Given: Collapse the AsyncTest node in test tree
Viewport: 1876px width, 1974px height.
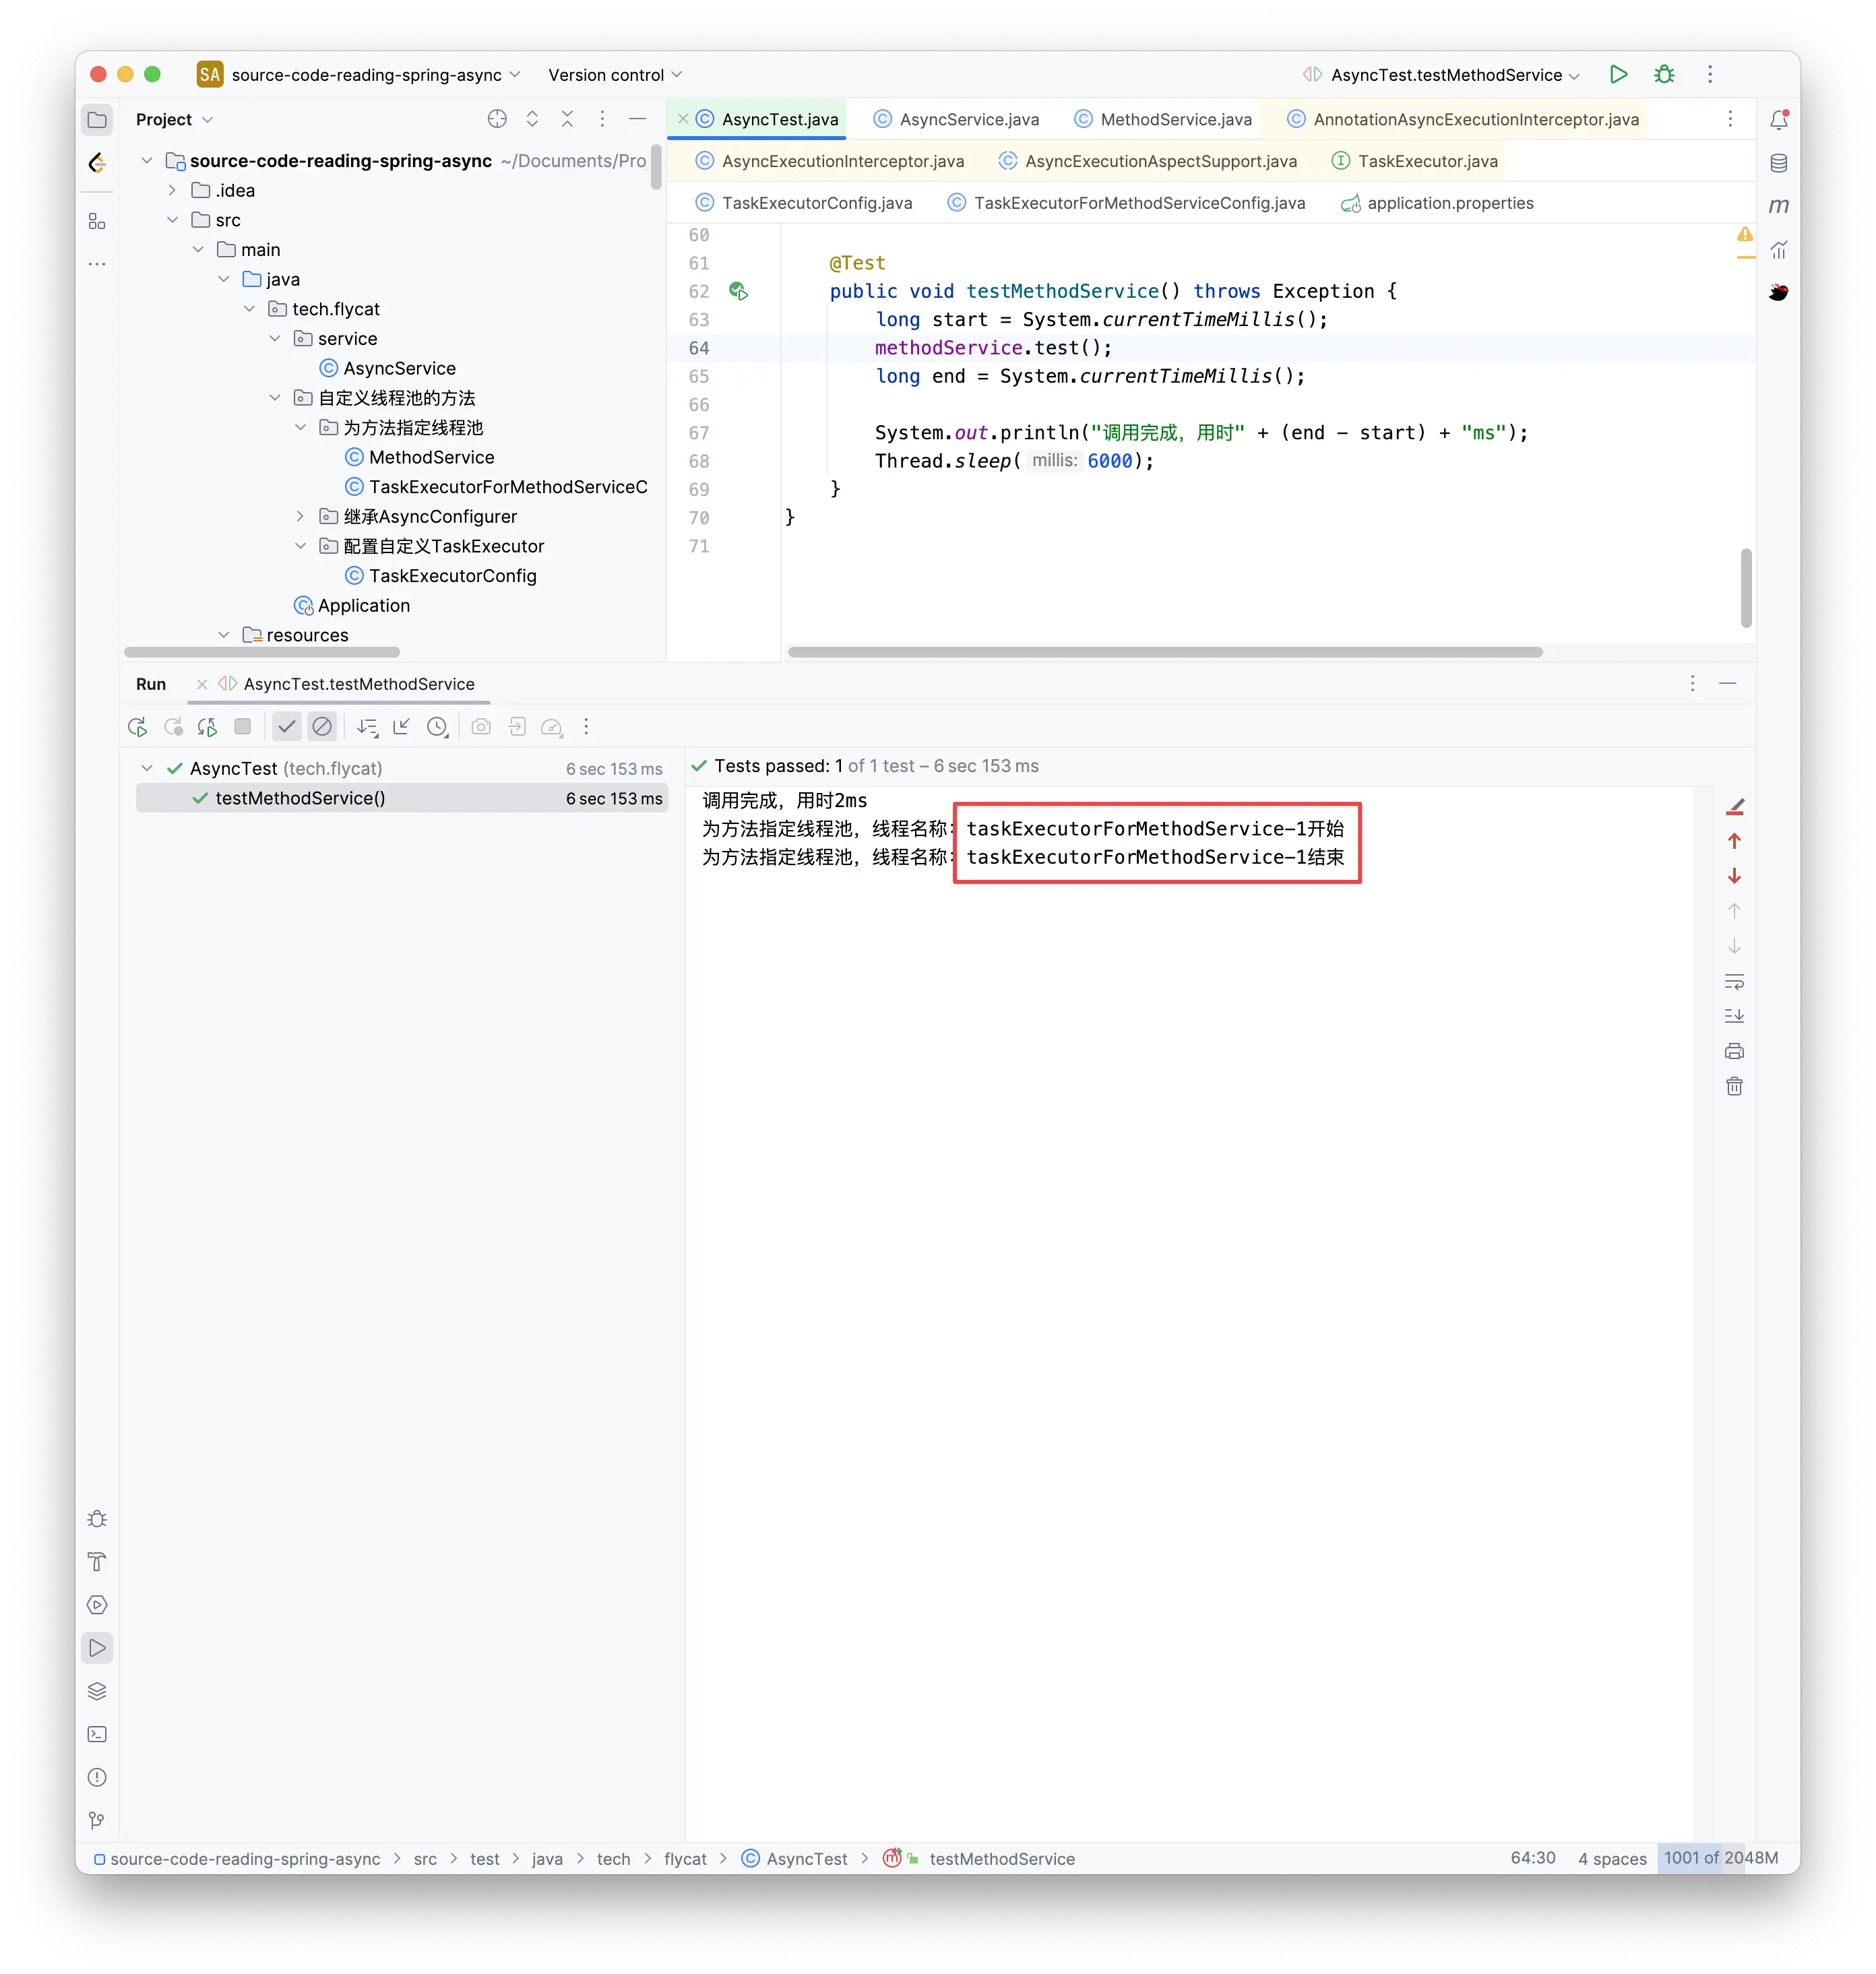Looking at the screenshot, I should [147, 768].
